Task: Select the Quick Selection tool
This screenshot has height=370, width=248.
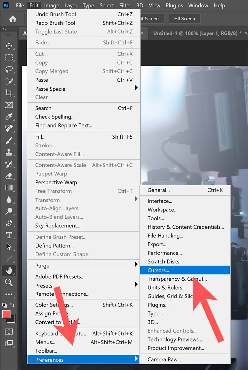Action: (x=9, y=81)
